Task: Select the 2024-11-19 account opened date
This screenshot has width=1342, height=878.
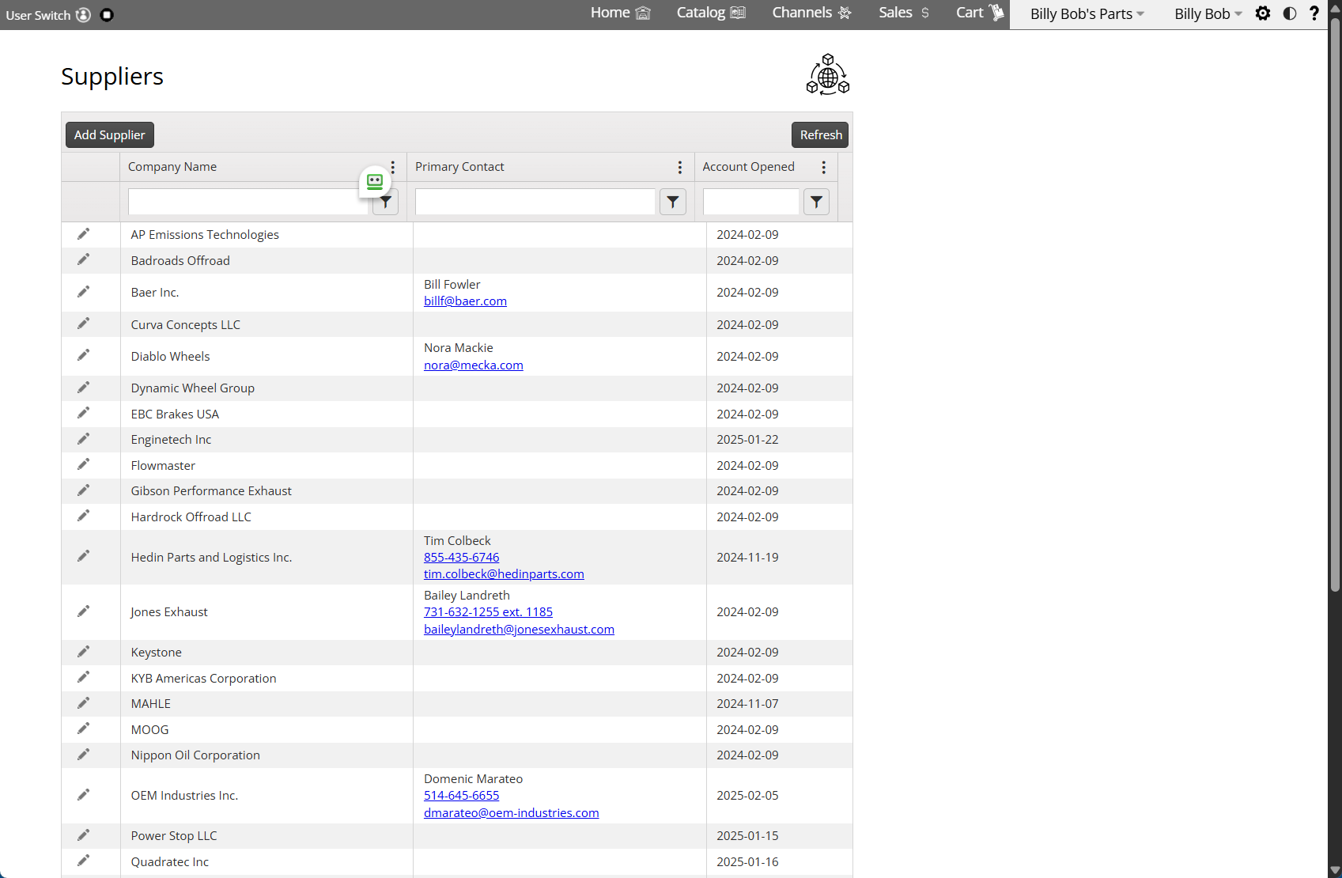Action: click(x=747, y=558)
